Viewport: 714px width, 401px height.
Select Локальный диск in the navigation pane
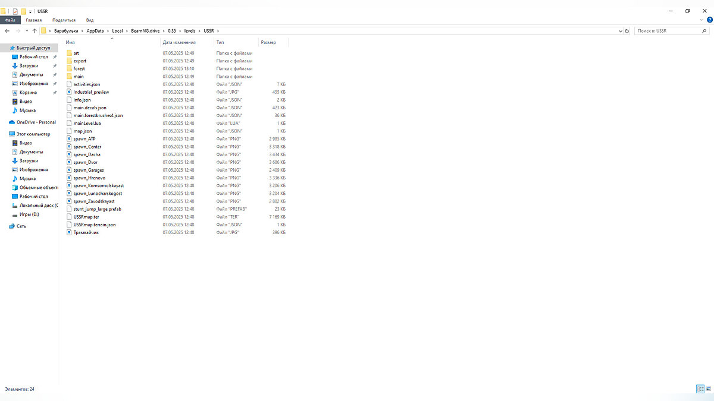(x=38, y=205)
